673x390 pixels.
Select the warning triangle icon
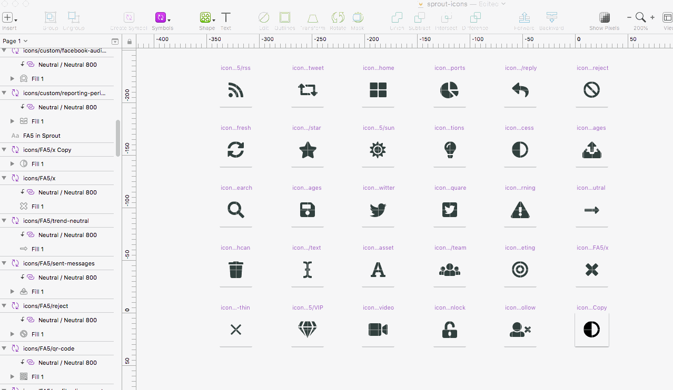click(520, 210)
